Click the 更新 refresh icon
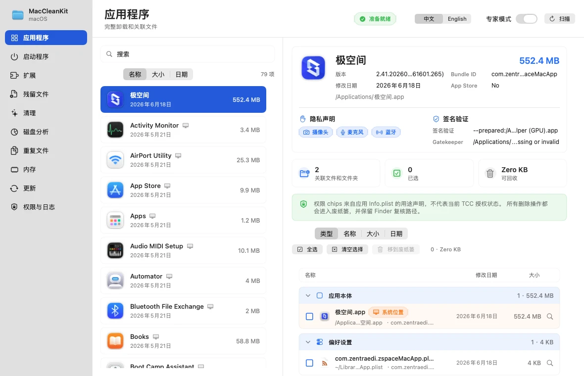Image resolution: width=584 pixels, height=376 pixels. coord(14,188)
